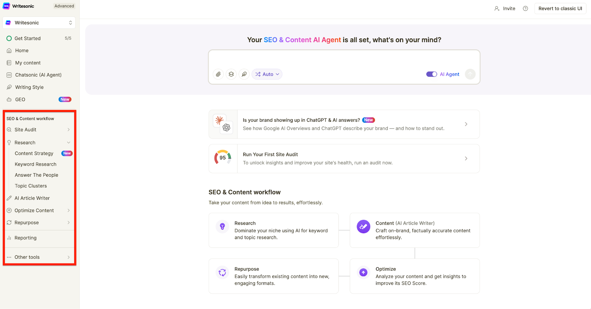Click the send arrow button in prompt box
The width and height of the screenshot is (591, 309).
click(x=470, y=74)
